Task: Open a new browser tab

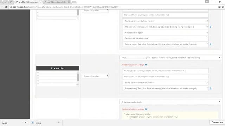Action: 74,2
